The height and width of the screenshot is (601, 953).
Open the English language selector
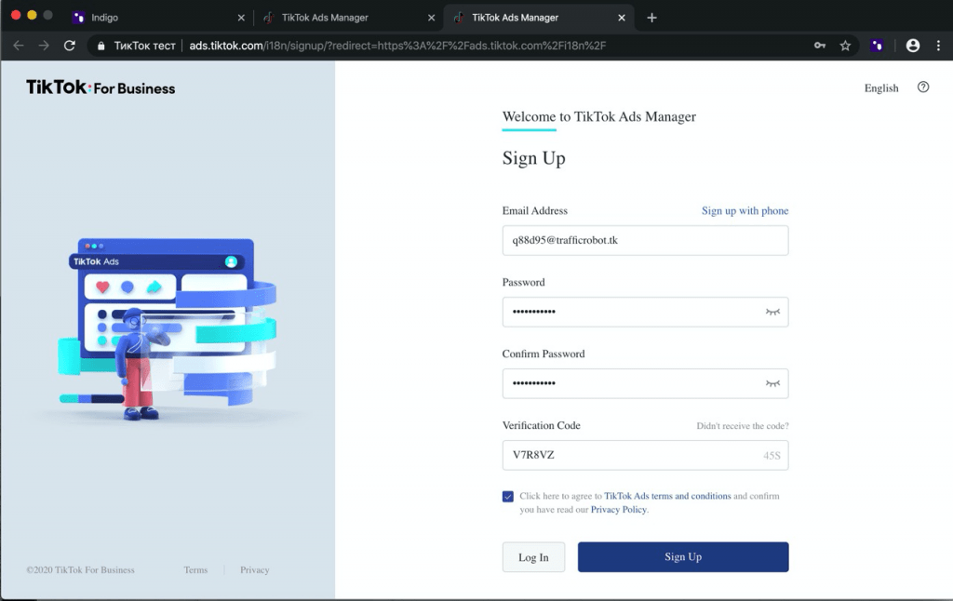[x=880, y=88]
